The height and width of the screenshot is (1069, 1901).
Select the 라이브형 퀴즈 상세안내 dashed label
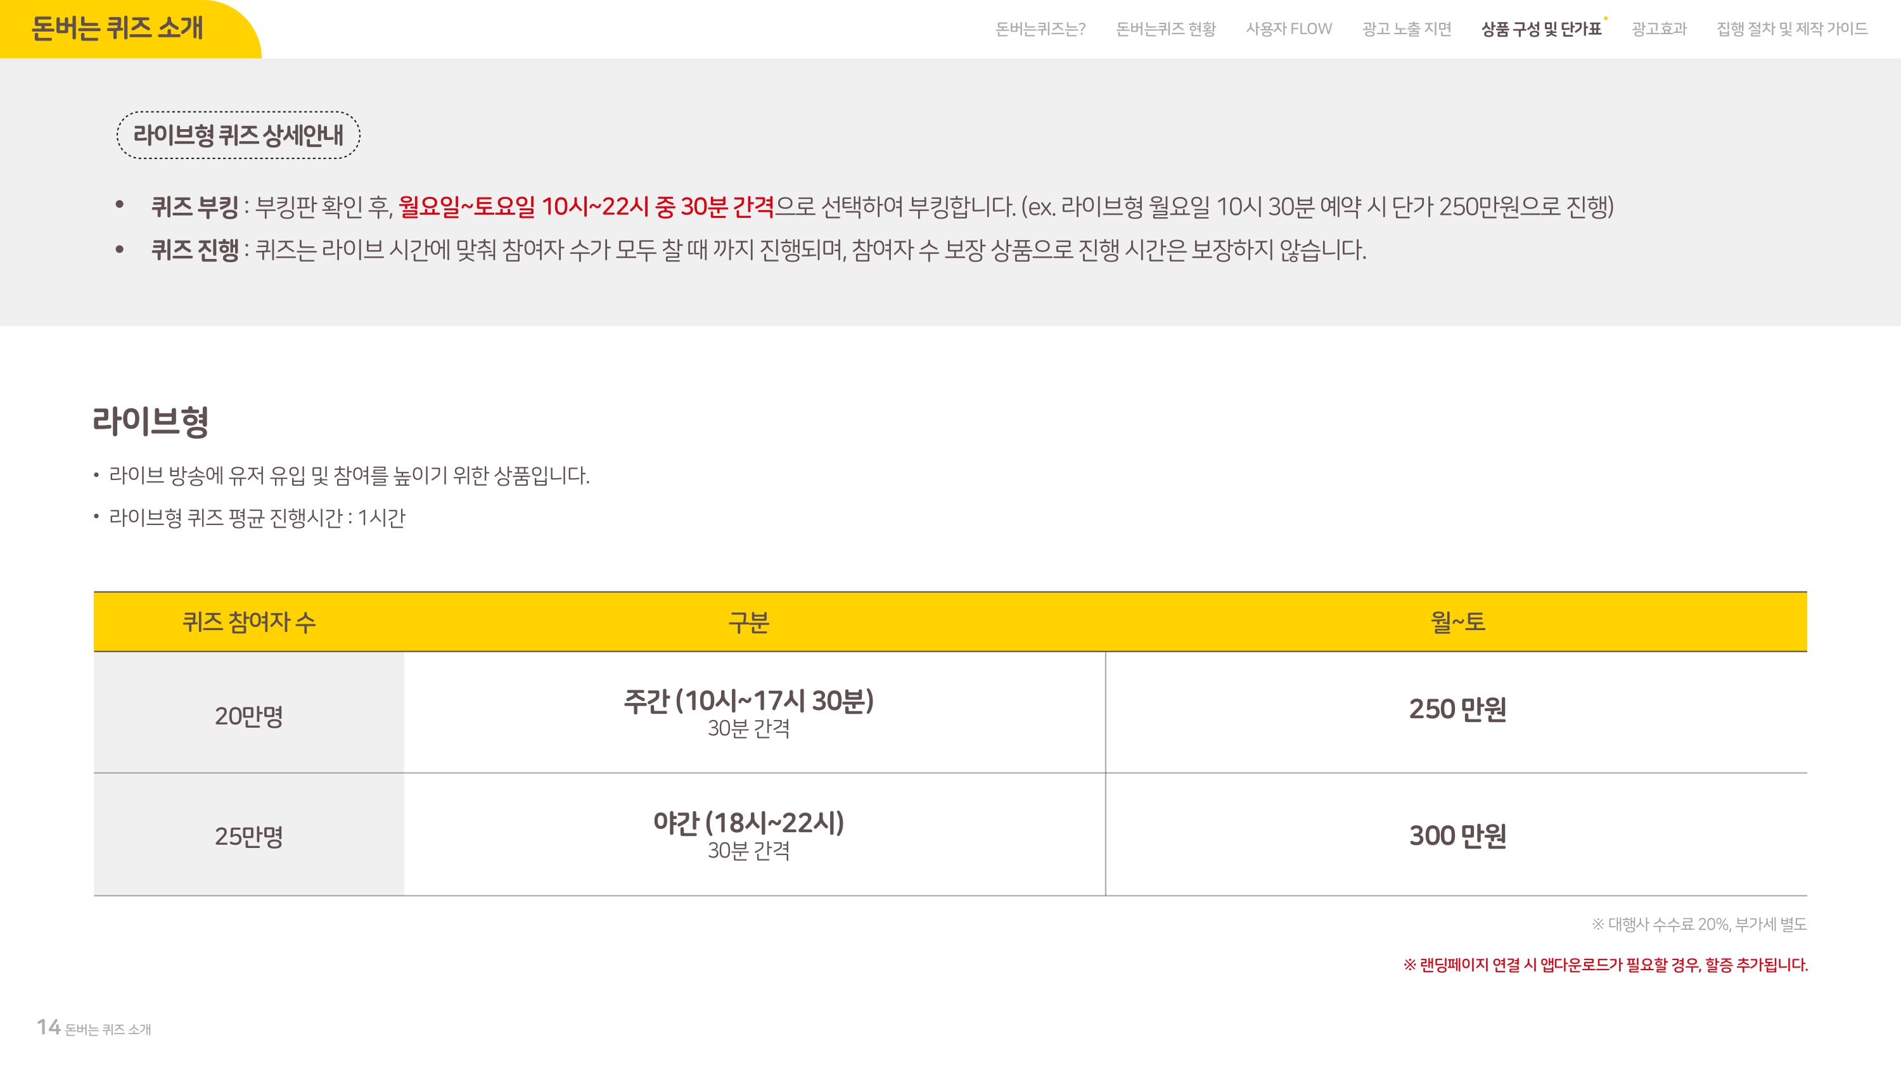238,135
